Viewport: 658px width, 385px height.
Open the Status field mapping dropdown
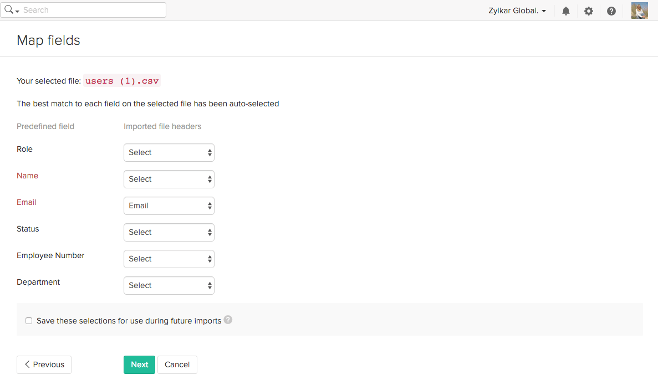pos(169,232)
